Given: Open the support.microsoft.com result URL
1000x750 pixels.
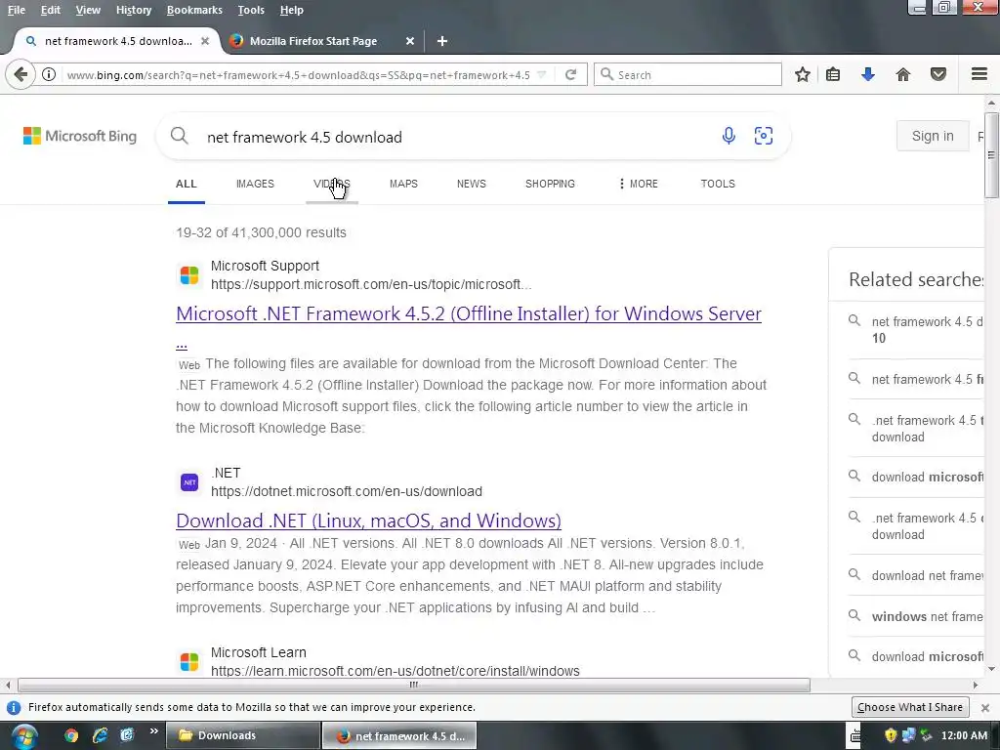Looking at the screenshot, I should [x=371, y=284].
